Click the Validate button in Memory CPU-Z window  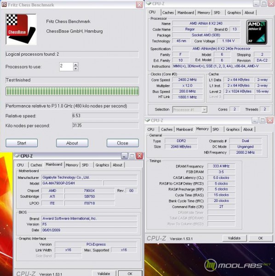pos(235,238)
